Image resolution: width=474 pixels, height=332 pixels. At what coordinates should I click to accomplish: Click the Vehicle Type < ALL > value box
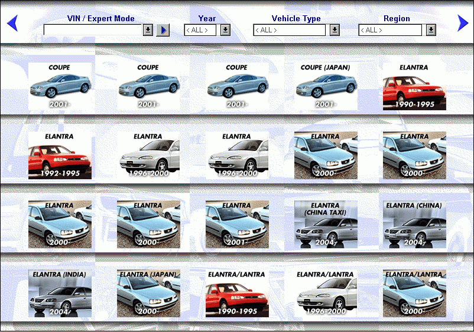point(289,30)
